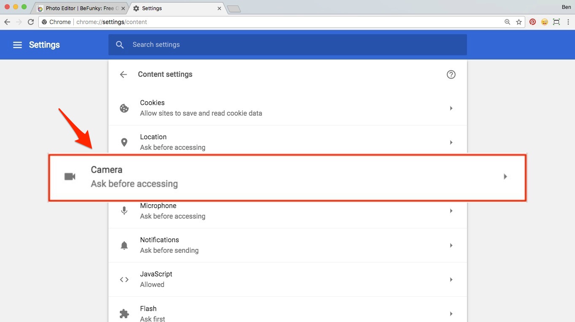575x322 pixels.
Task: Expand the Microphone settings arrow
Action: pyautogui.click(x=451, y=211)
